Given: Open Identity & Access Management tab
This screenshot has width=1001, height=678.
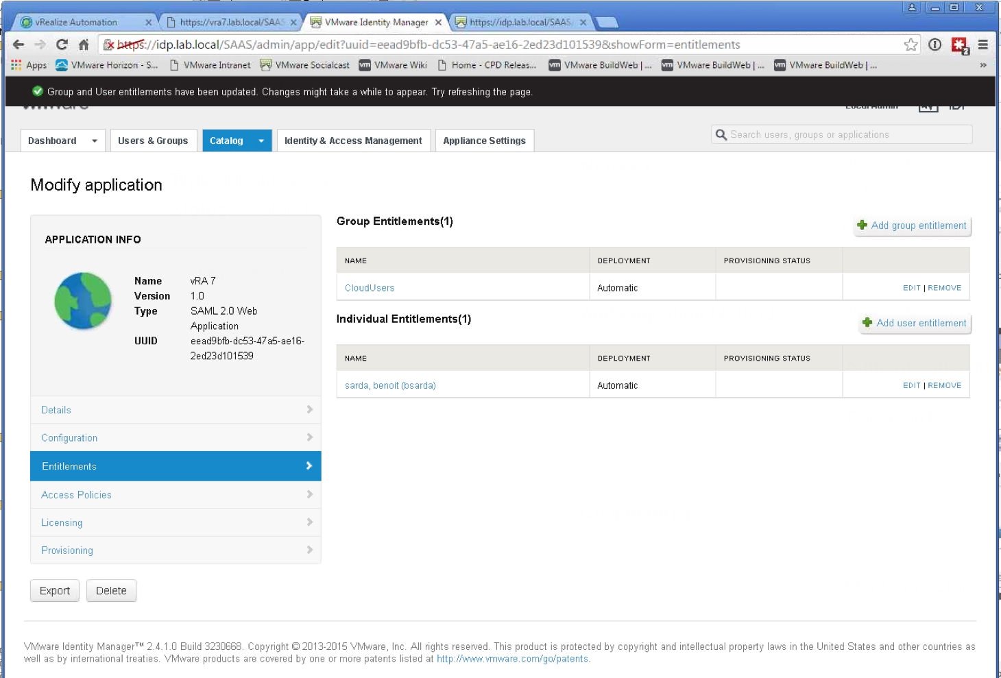Looking at the screenshot, I should (353, 141).
